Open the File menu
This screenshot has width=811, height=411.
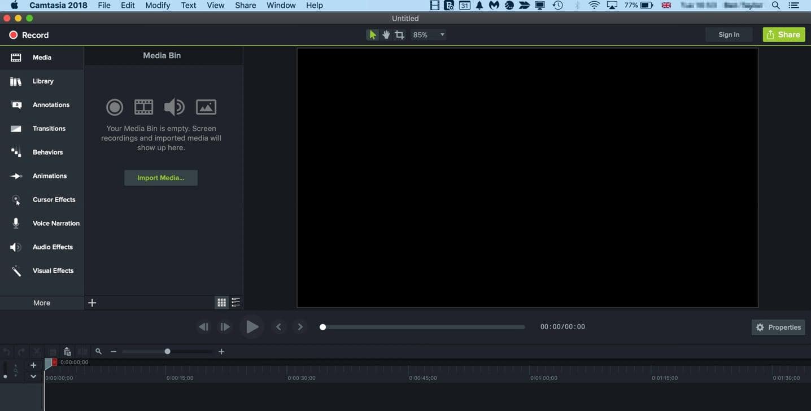pyautogui.click(x=104, y=5)
